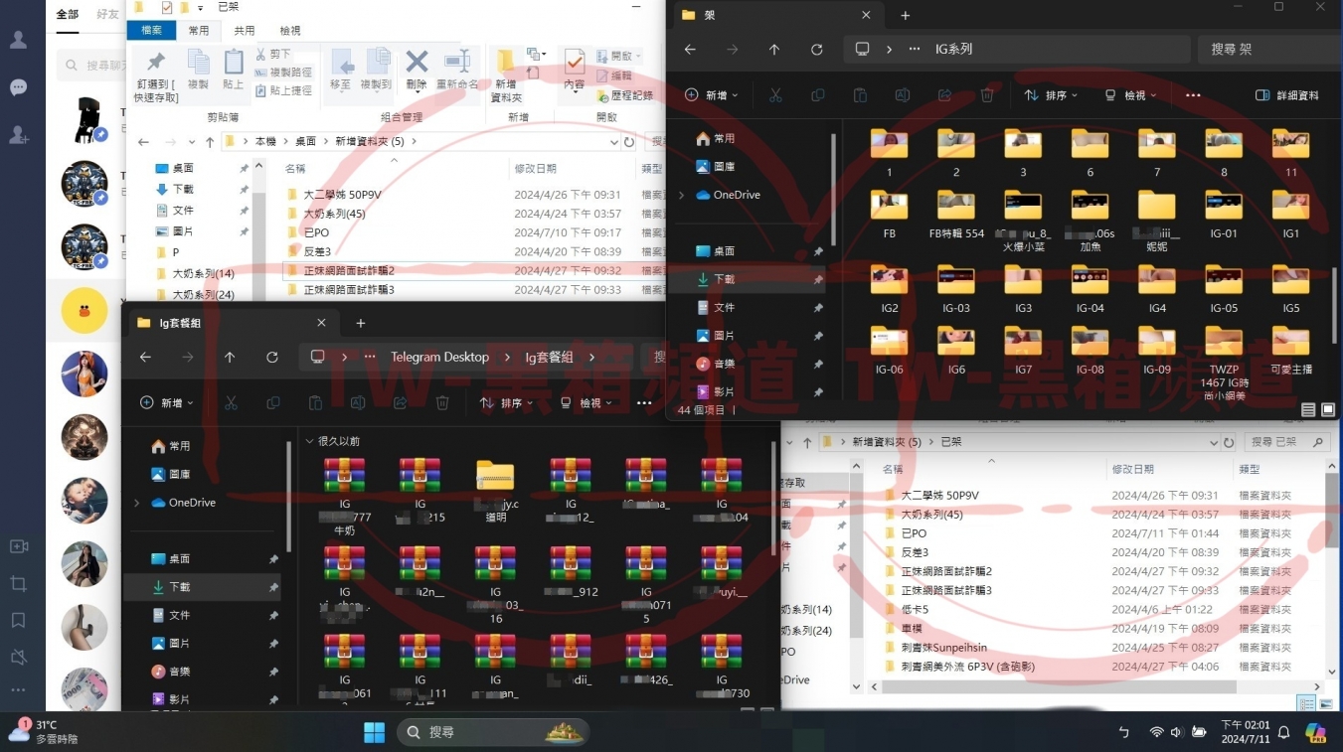
Task: Click the vertical scrollbar of Ig套餐組 file list
Action: point(774,497)
